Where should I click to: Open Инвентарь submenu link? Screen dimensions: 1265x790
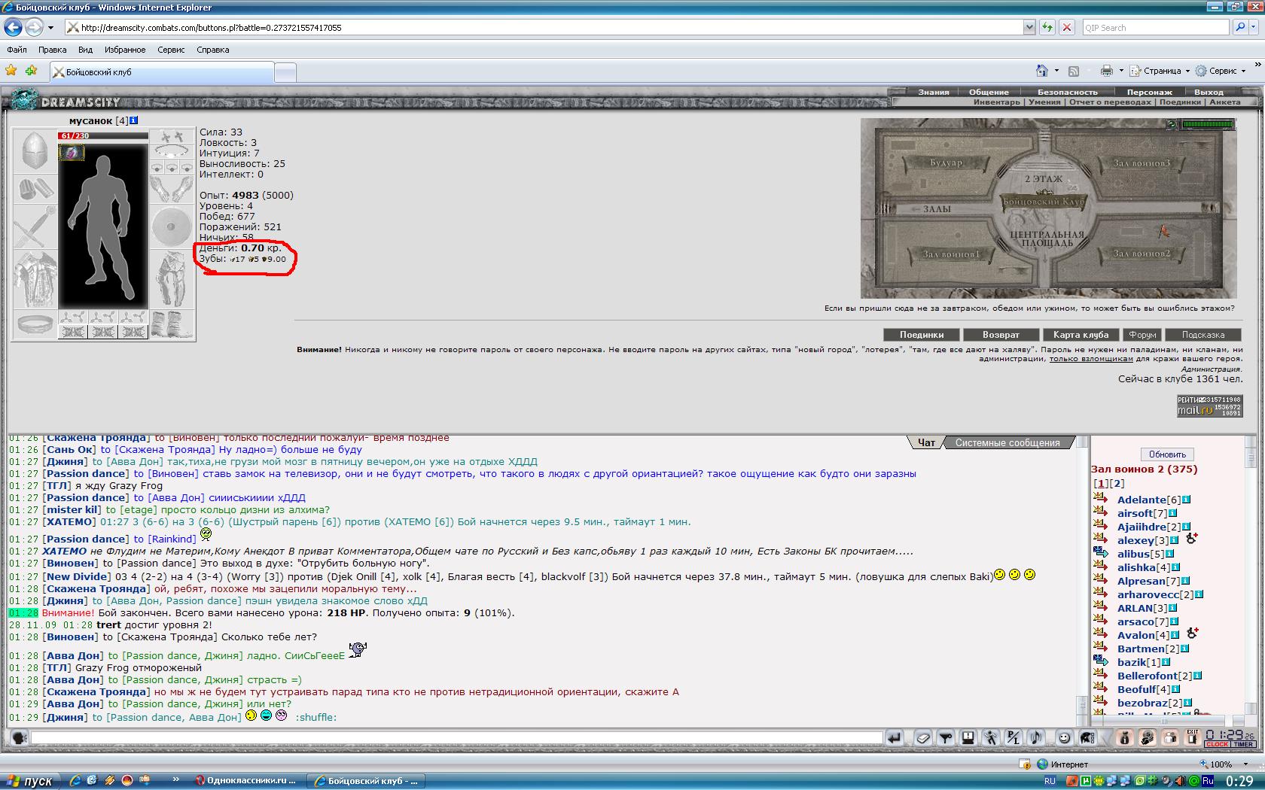[996, 102]
